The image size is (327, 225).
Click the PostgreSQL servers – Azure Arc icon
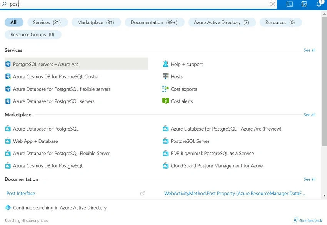(x=8, y=64)
